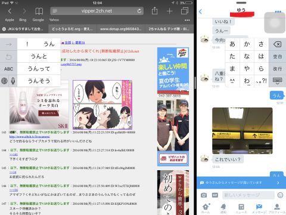Tap the microphone dictation key
This screenshot has height=215, width=286.
point(13,81)
